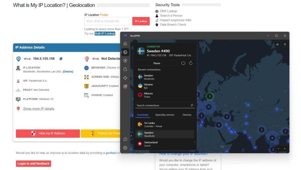This screenshot has width=301, height=170.
Task: Open NordVPN notifications bell icon
Action: (x=285, y=44)
